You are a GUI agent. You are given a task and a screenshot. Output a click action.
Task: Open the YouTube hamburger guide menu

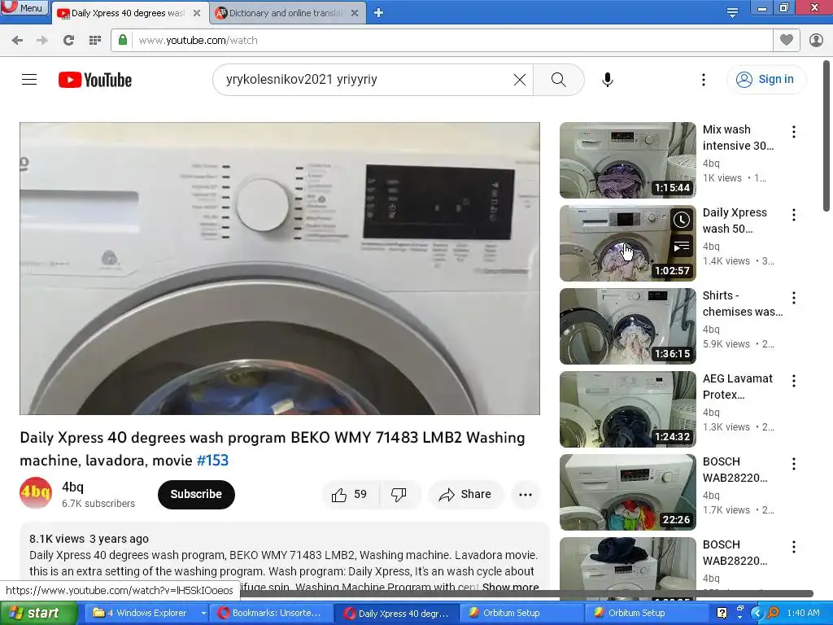click(29, 80)
